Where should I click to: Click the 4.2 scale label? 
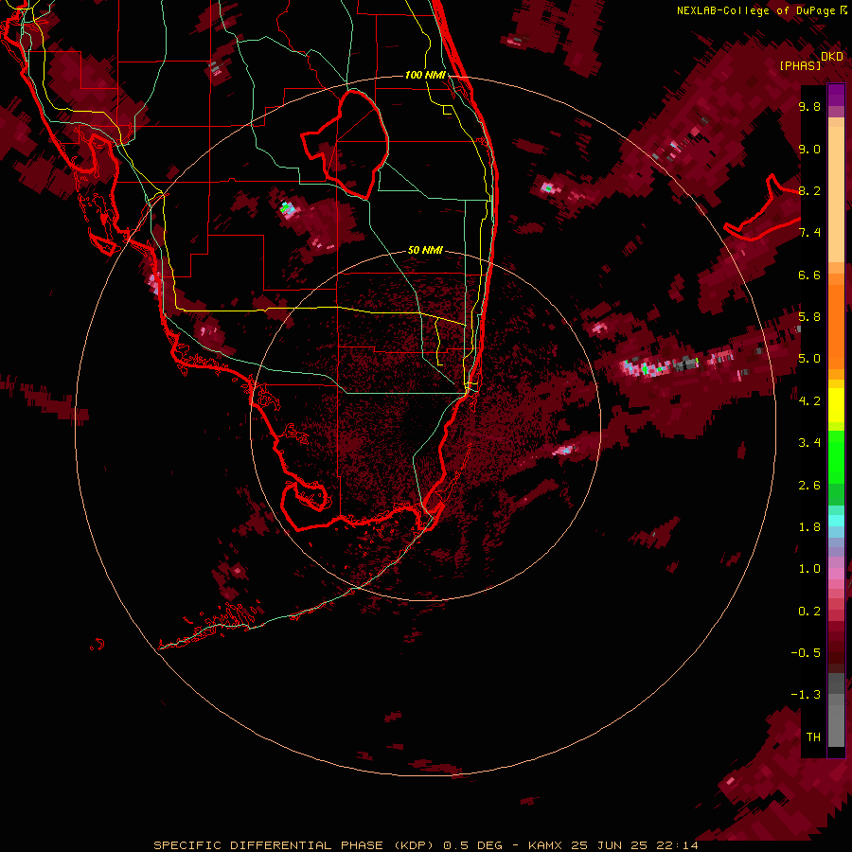pyautogui.click(x=809, y=401)
